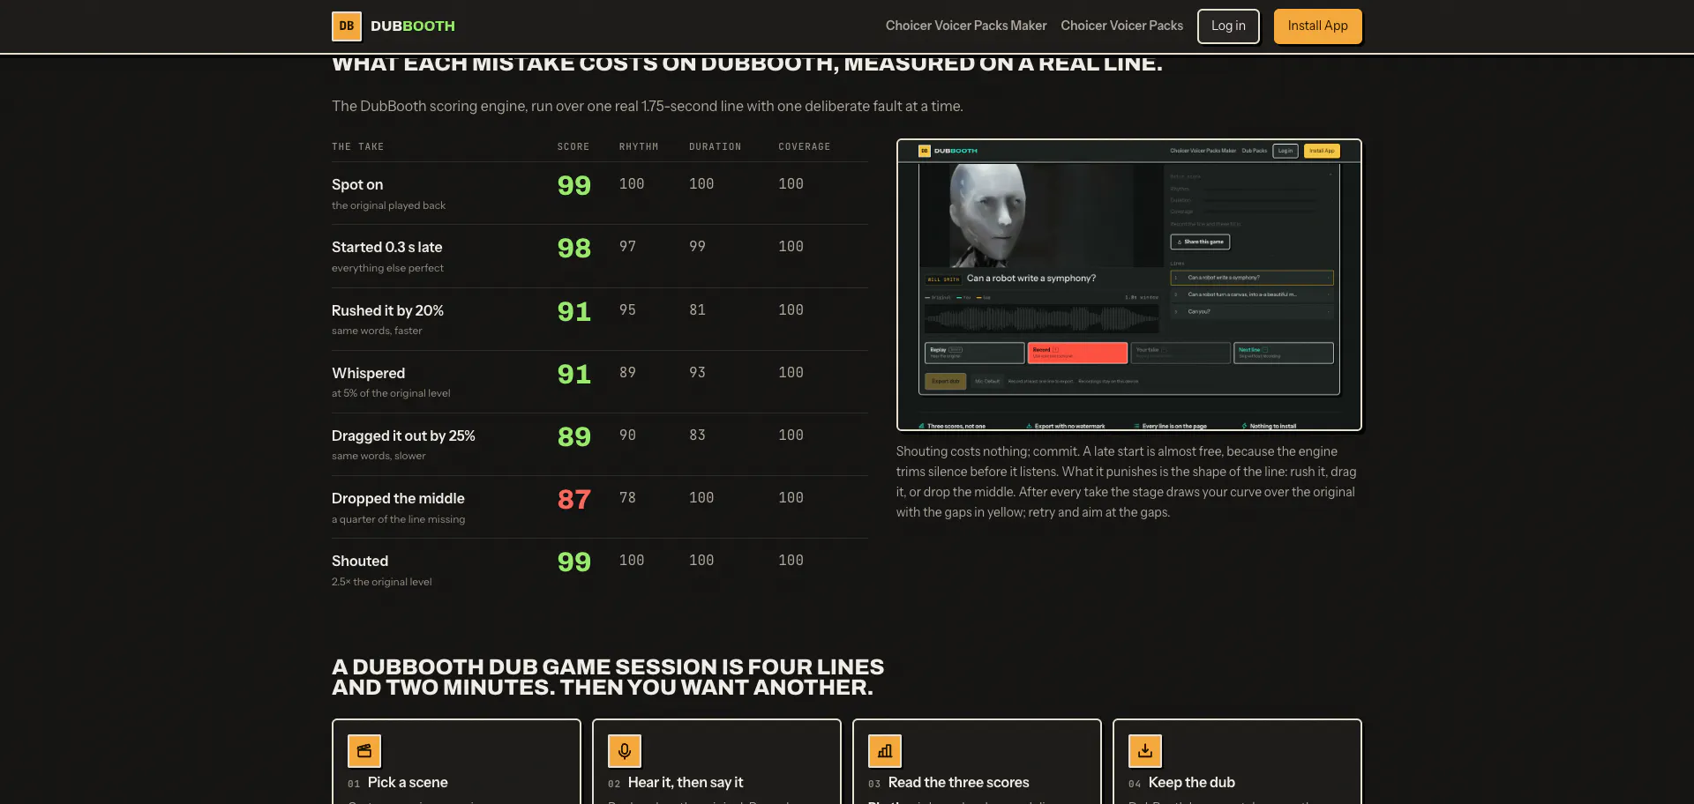Select the 'Read the three scores' step title
This screenshot has width=1694, height=804.
[x=959, y=782]
